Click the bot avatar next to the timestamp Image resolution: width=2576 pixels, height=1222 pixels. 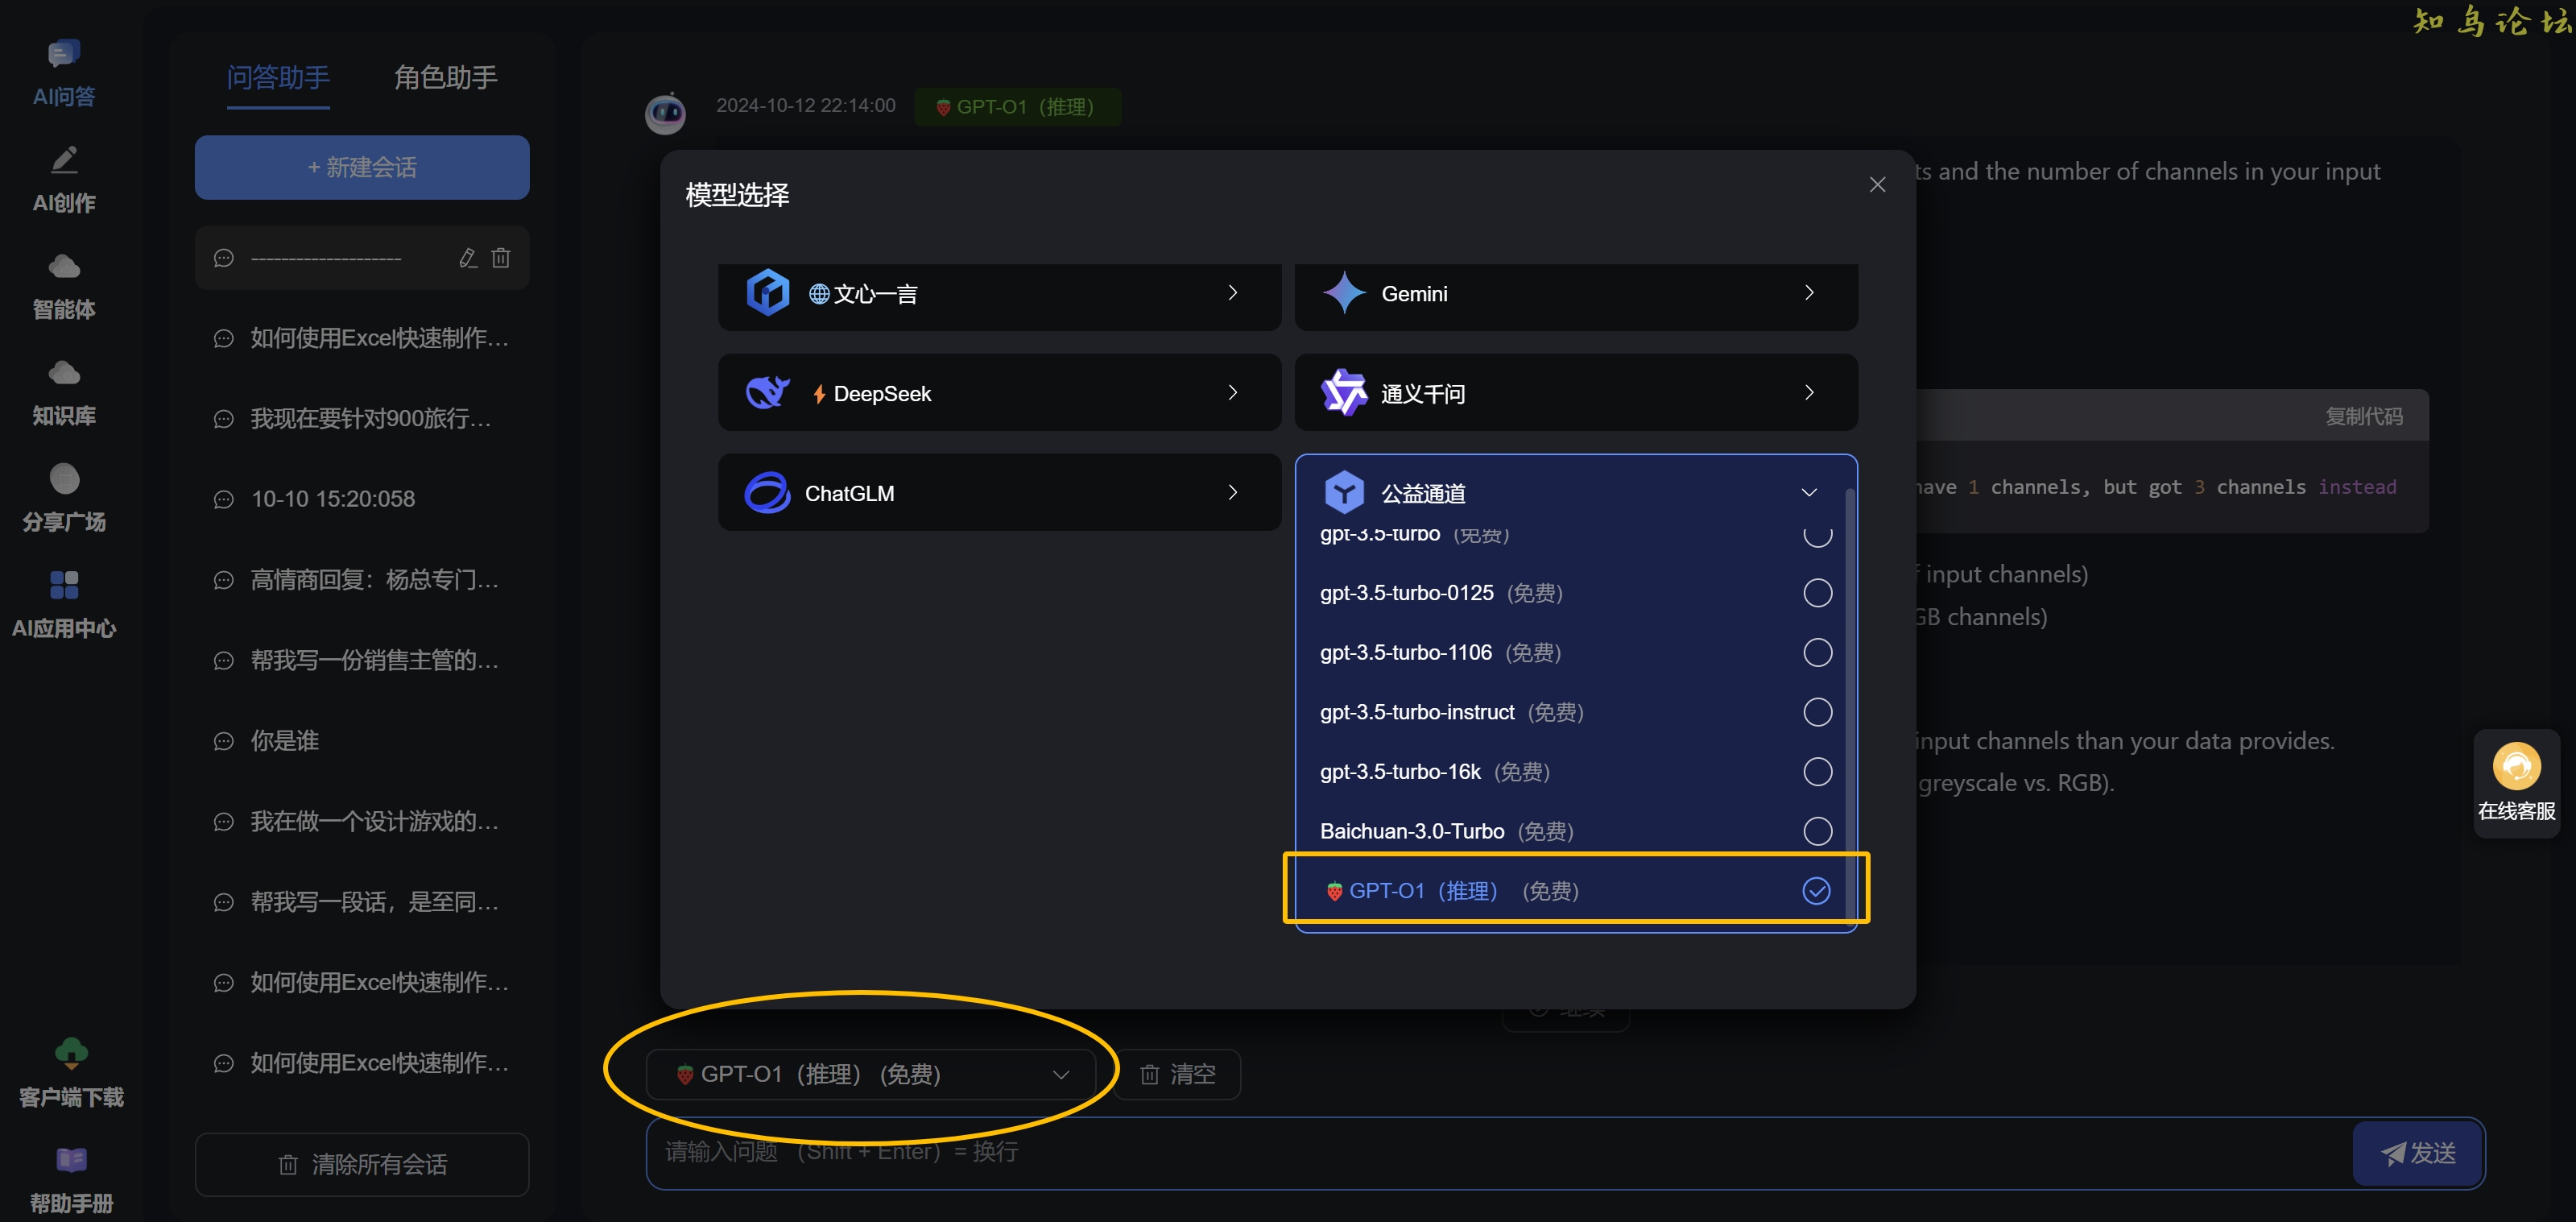click(665, 113)
